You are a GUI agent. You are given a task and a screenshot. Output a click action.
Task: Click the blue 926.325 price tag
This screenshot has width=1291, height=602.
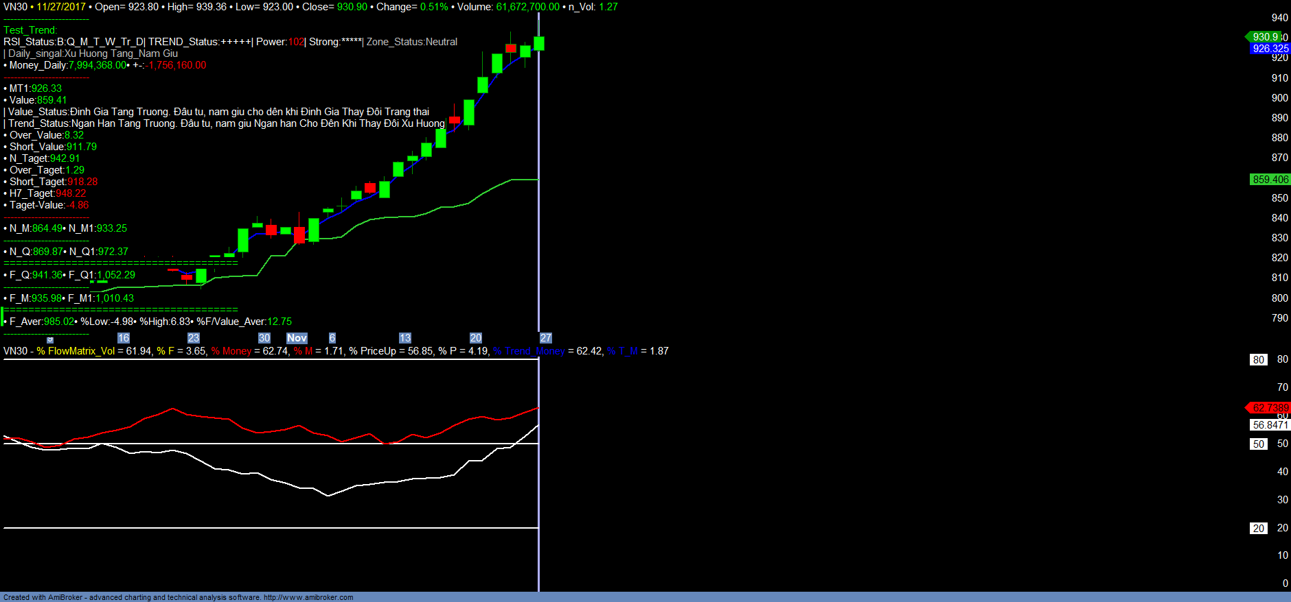[x=1270, y=49]
